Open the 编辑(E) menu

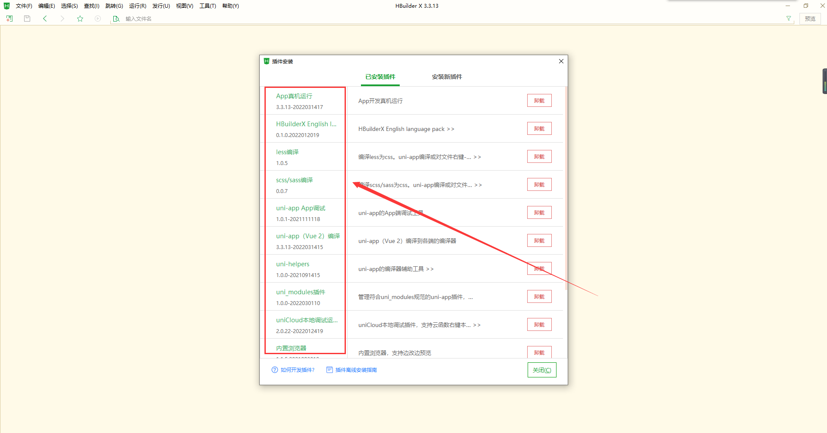tap(47, 6)
